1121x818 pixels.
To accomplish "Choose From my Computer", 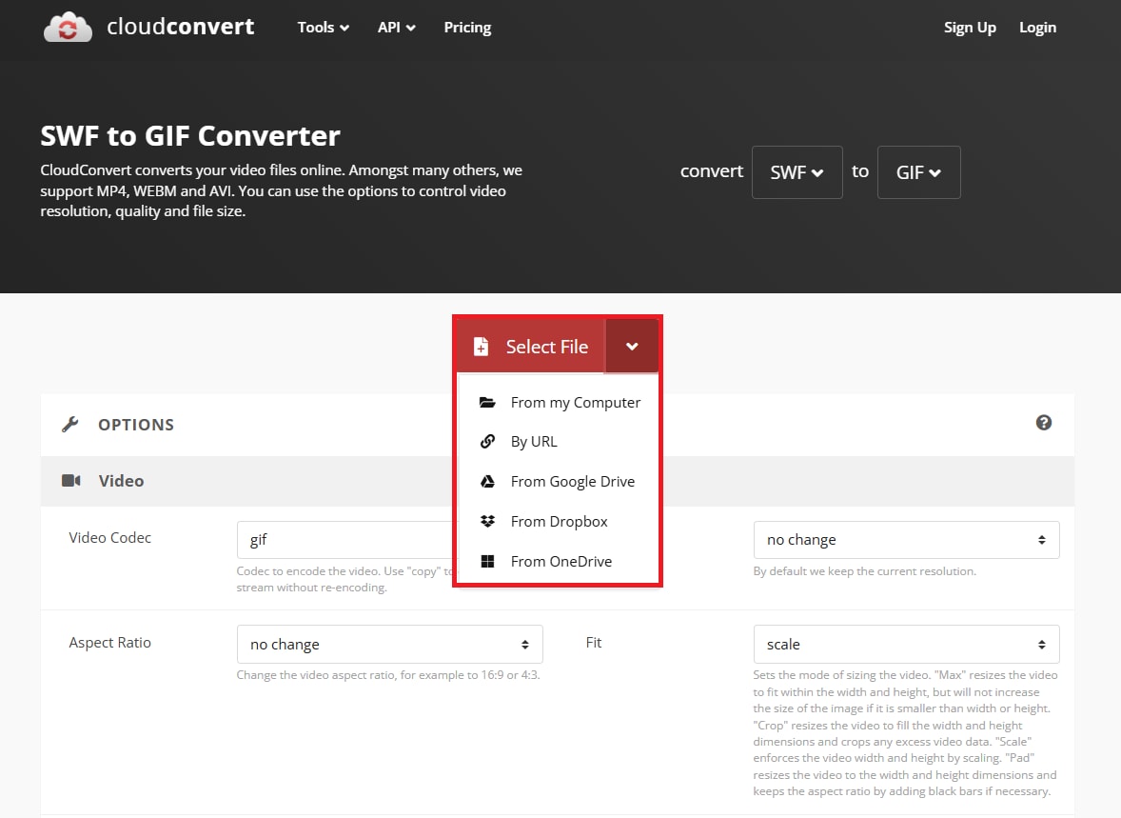I will [x=558, y=402].
